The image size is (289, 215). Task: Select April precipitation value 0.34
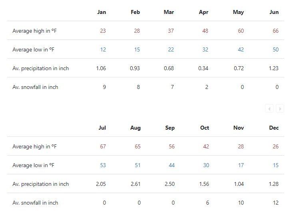point(203,68)
